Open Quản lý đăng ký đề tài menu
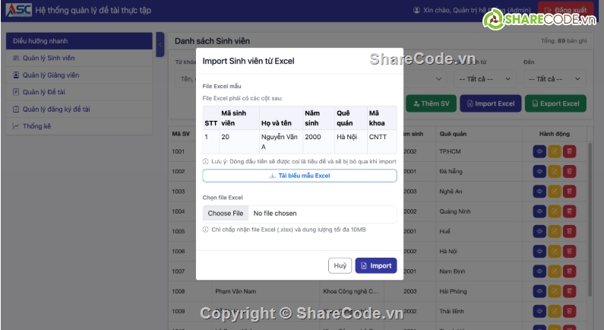 56,109
